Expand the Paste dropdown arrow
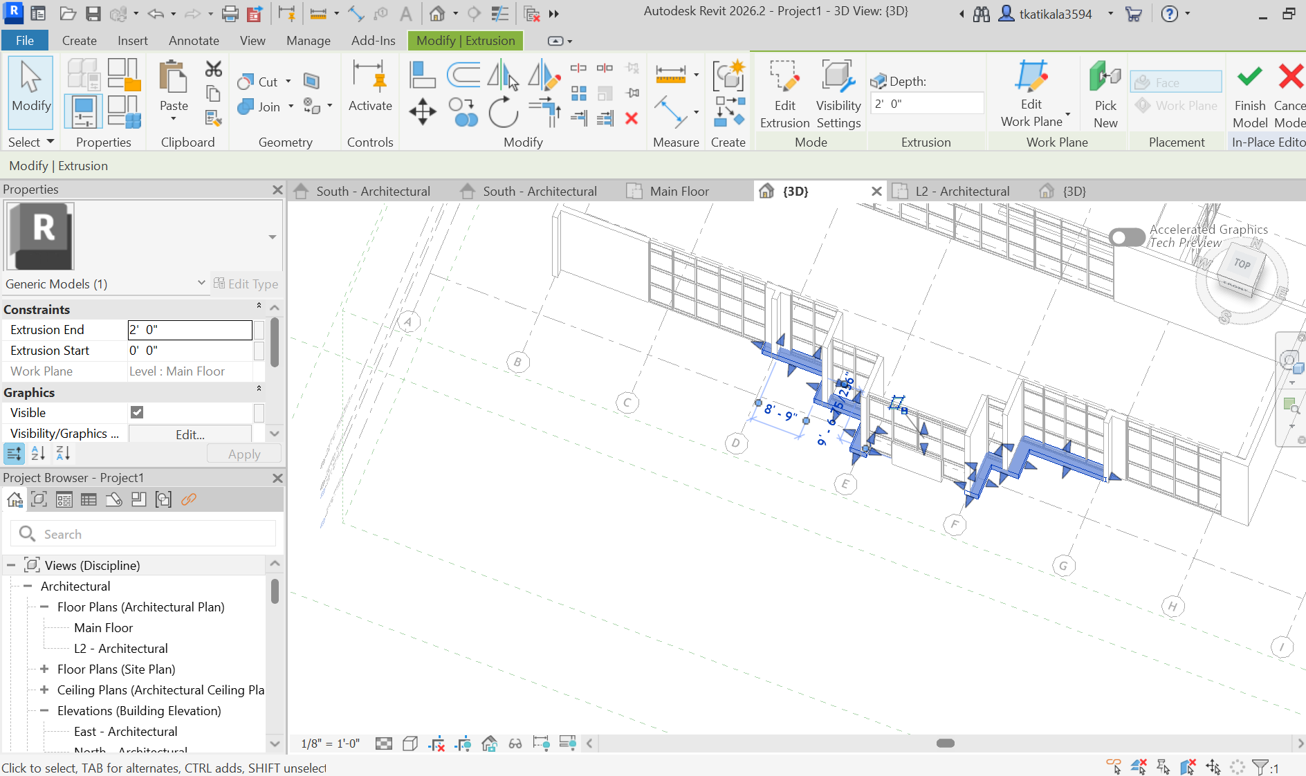This screenshot has width=1306, height=776. tap(174, 119)
